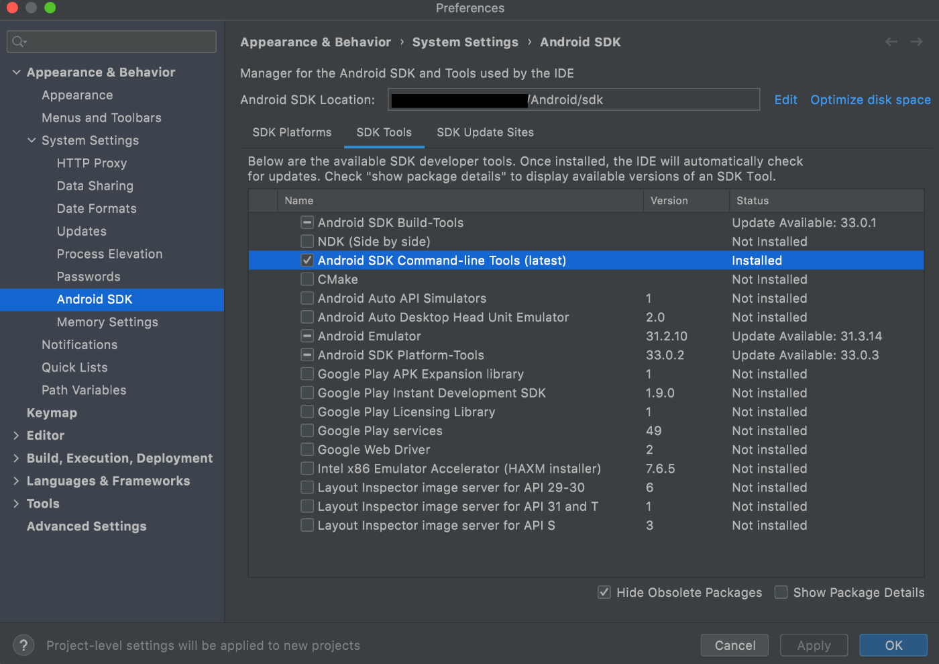Click Appearance & Behavior breadcrumb
The width and height of the screenshot is (939, 664).
[315, 42]
